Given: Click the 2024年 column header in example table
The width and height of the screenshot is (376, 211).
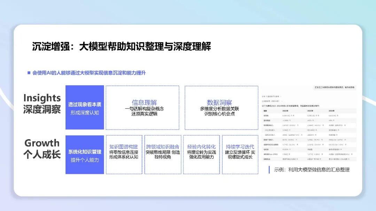Looking at the screenshot, I should tap(332, 111).
